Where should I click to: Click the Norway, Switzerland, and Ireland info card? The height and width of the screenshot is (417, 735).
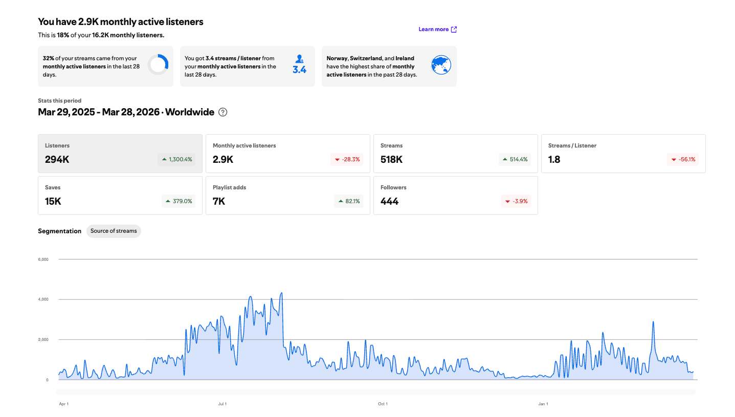[x=389, y=66]
